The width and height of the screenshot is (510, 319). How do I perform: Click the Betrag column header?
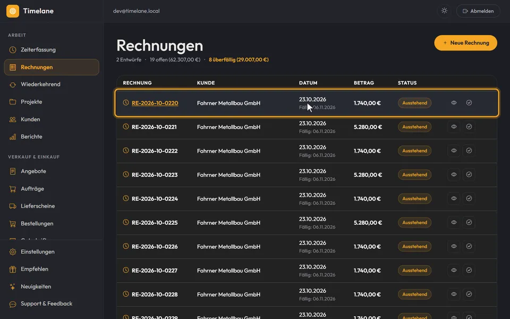tap(363, 83)
